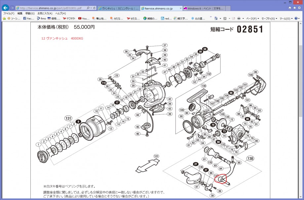The height and width of the screenshot is (200, 304).
Task: Open the Home icon at window top right
Action: 290,8
